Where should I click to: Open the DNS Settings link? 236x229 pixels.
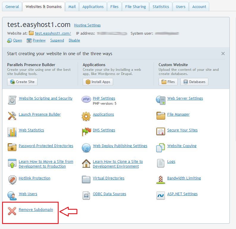coord(104,130)
